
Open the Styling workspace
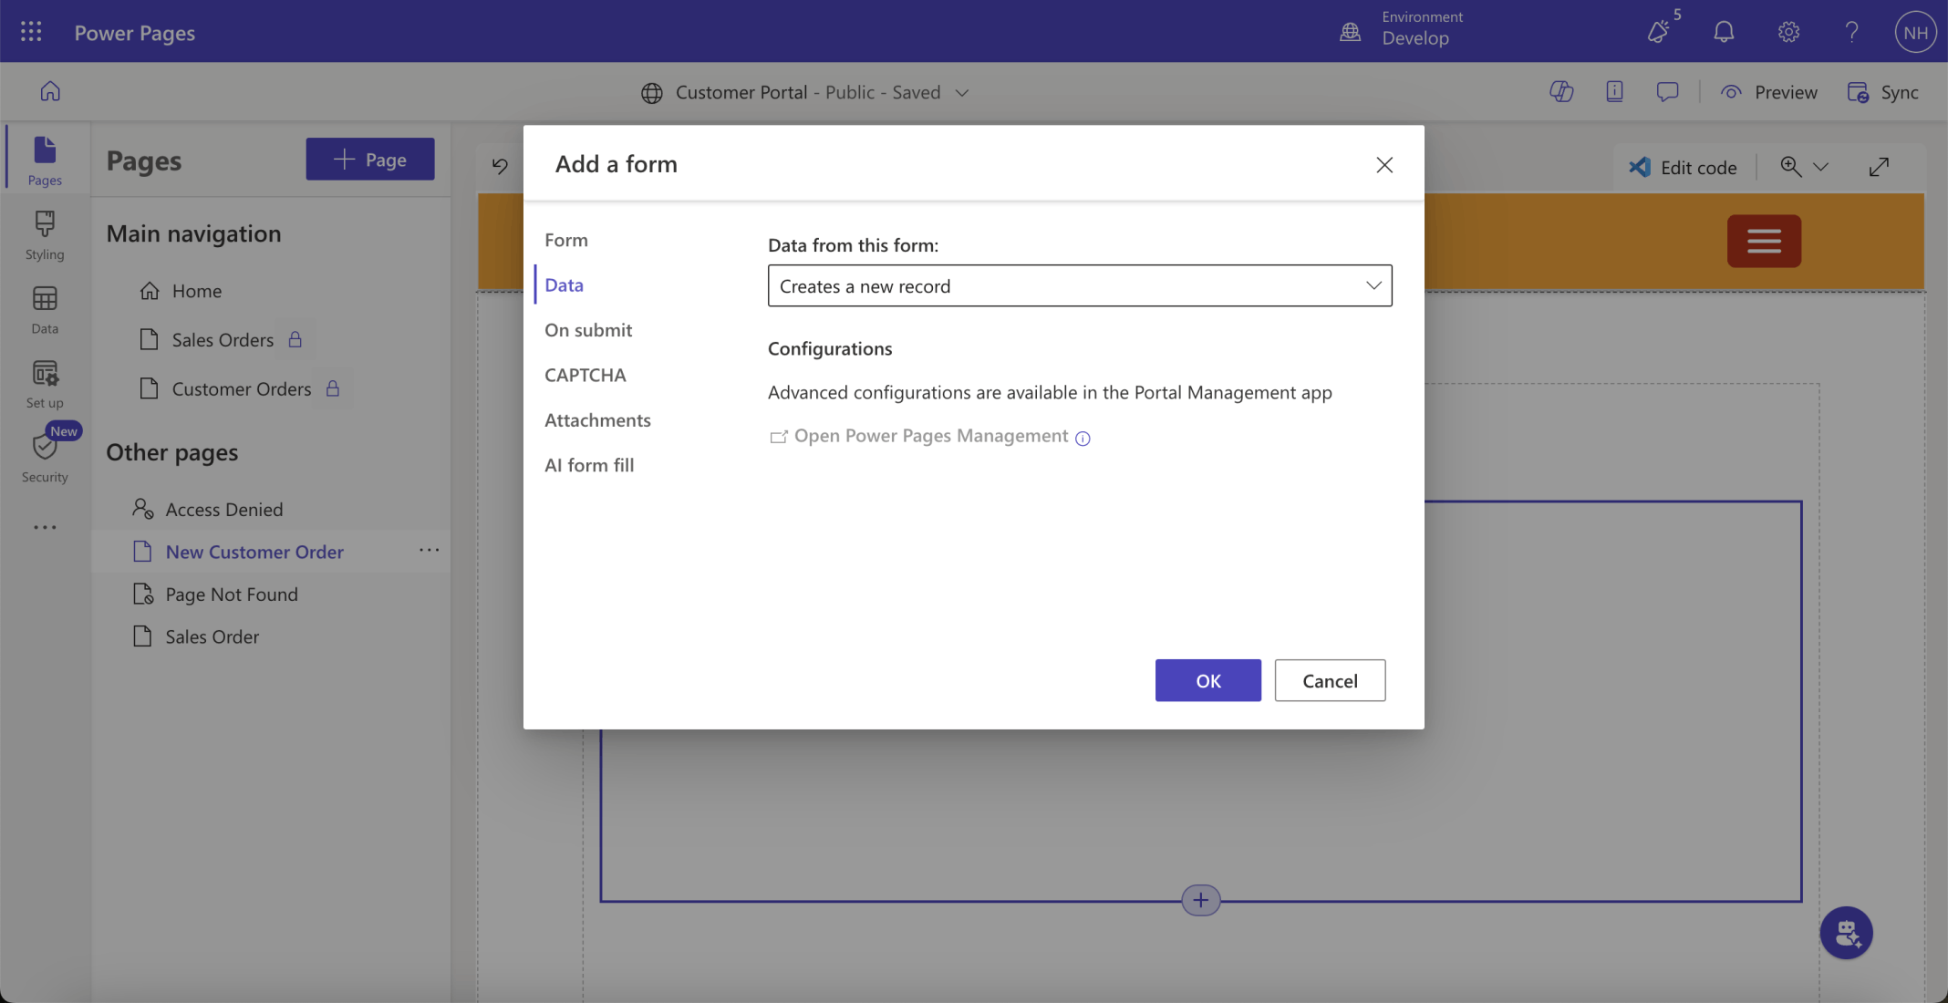45,235
